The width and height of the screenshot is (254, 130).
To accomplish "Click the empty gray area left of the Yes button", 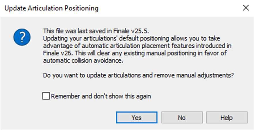I will pos(65,118).
